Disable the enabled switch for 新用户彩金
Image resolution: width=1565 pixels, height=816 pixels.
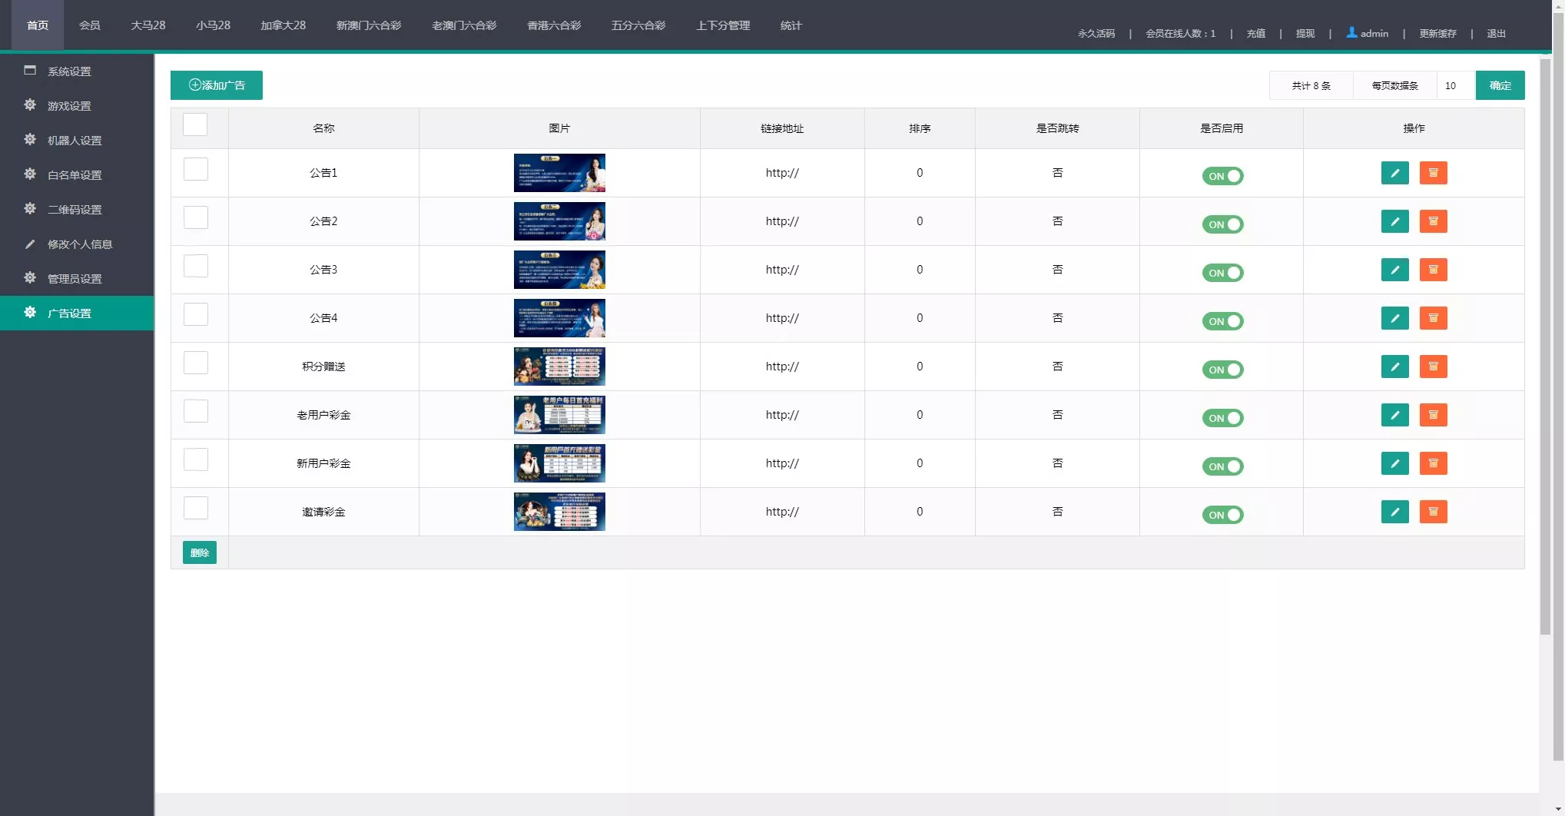[x=1222, y=466]
